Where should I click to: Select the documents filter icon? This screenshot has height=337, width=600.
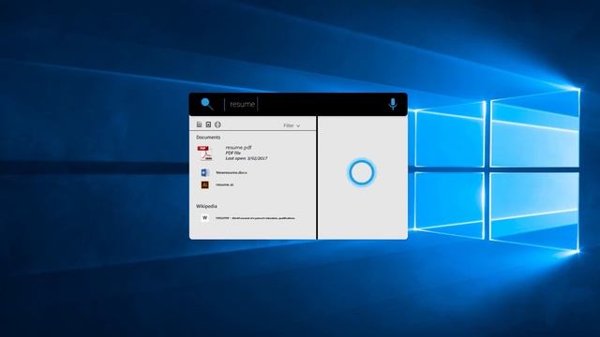click(x=199, y=125)
